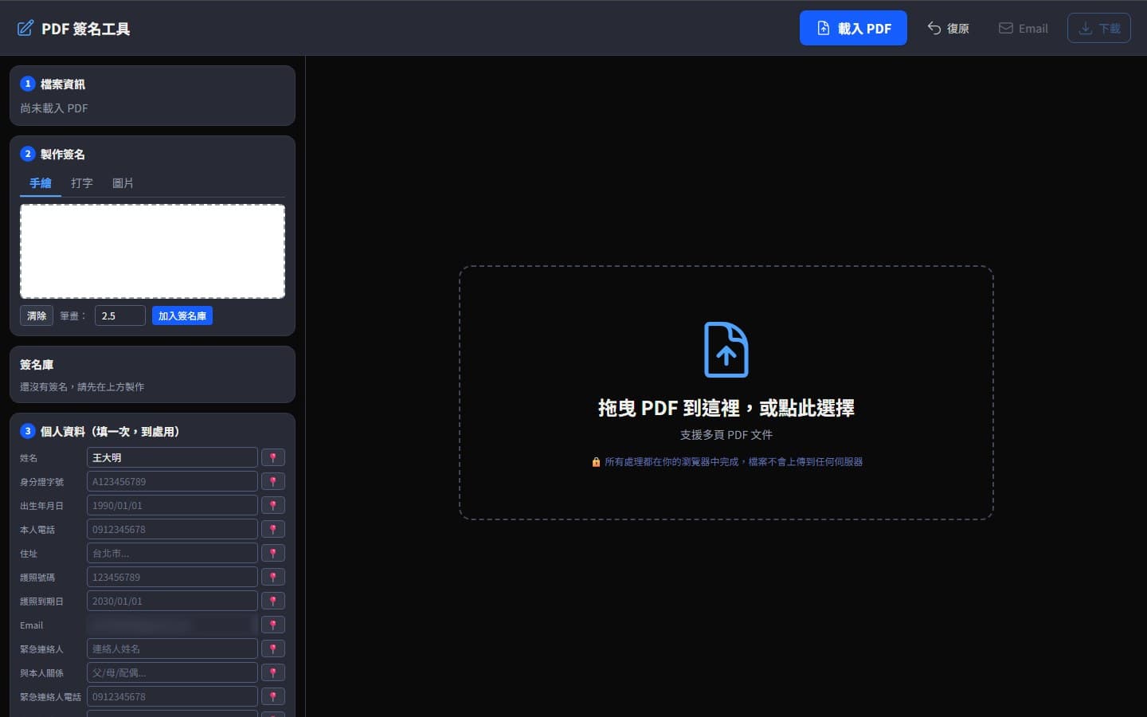1147x717 pixels.
Task: Click the pin icon for 本人電話 row
Action: (x=273, y=529)
